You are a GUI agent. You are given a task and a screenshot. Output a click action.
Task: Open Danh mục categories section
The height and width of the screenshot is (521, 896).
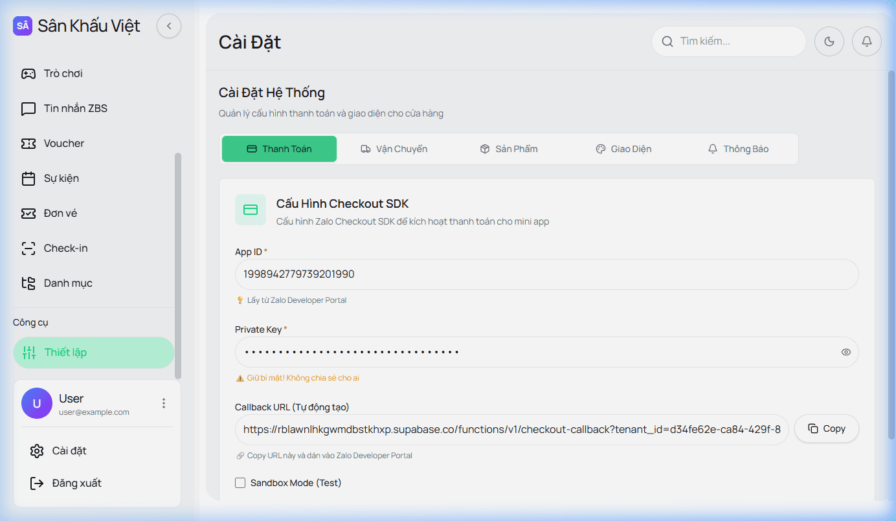tap(67, 283)
